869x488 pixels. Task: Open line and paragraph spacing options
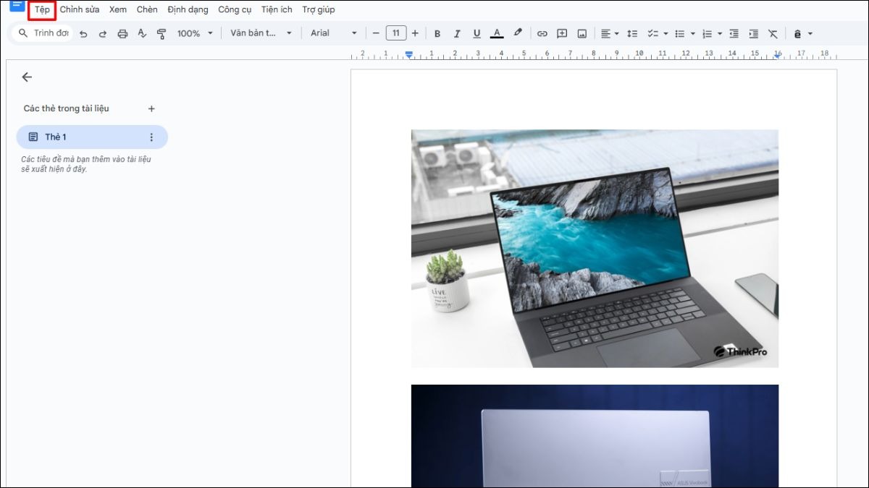click(x=632, y=33)
